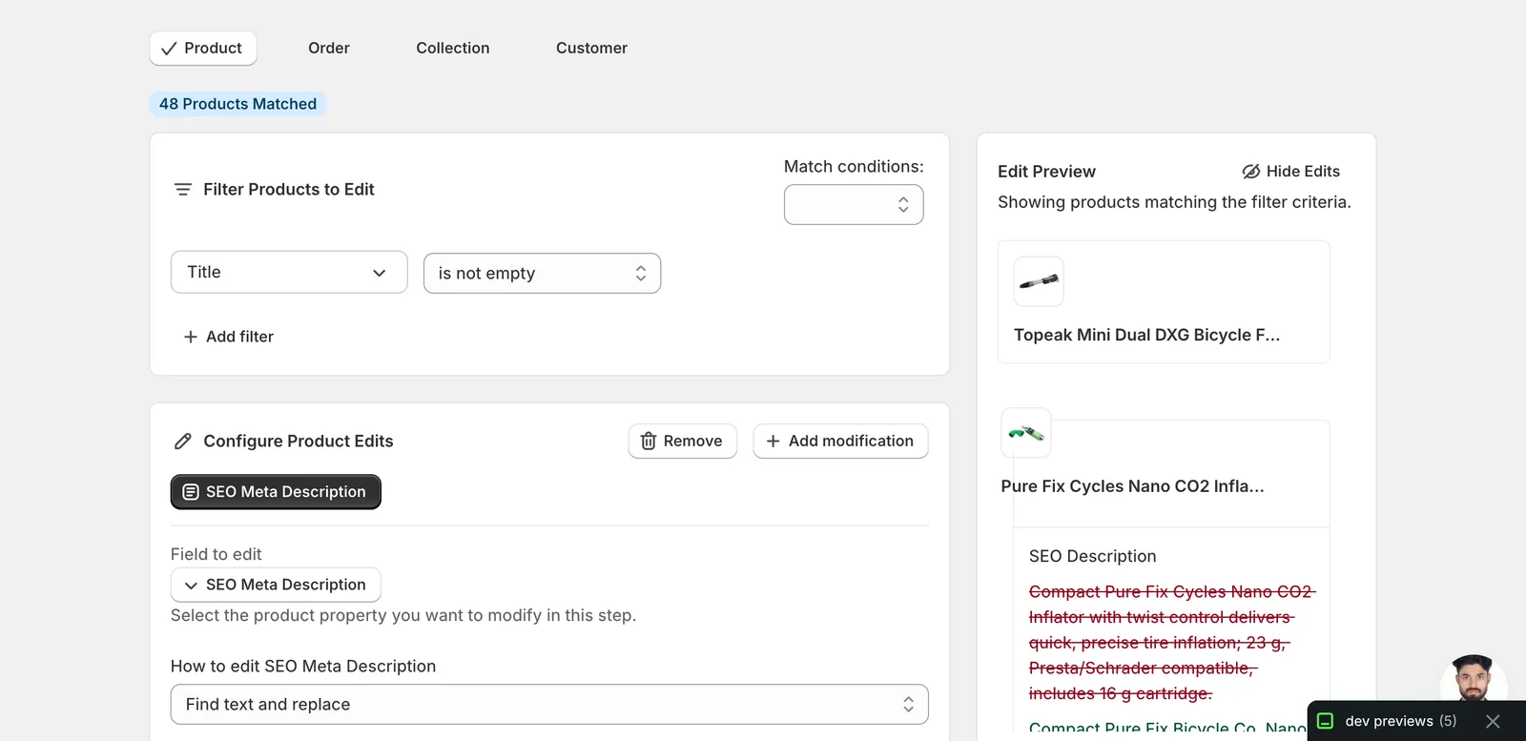Click the avatar of the bearded man
Screen dimensions: 1526x741
click(x=1474, y=678)
